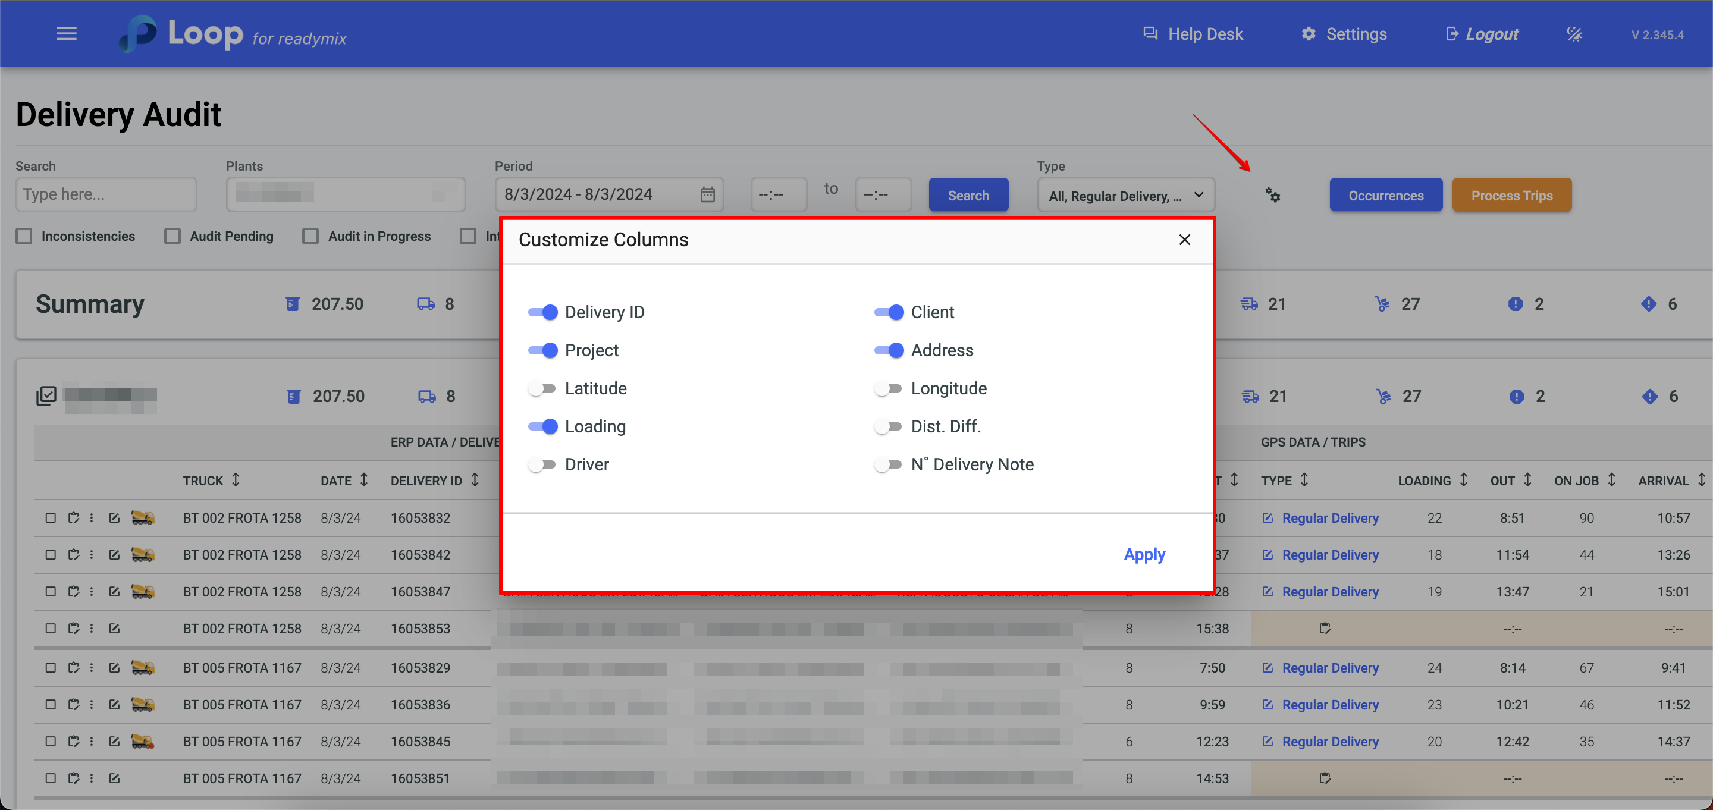Click the theme toggle icon near version

[x=1573, y=34]
